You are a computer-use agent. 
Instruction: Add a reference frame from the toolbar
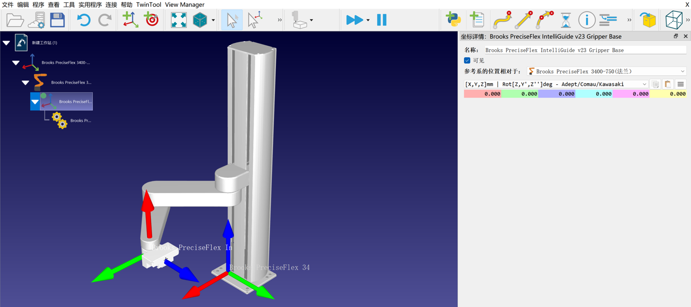point(130,20)
